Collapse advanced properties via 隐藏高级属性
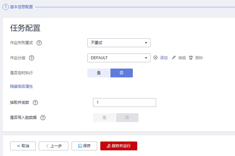The width and height of the screenshot is (235, 156). (x=21, y=86)
